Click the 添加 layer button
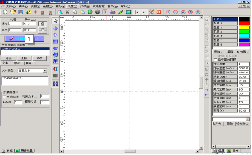This screenshot has height=155, width=252. pos(218,52)
